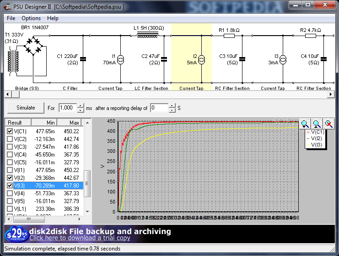Click the V(I3) yellow legend entry

tap(315, 145)
